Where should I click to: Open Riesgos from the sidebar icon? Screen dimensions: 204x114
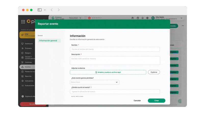[x=22, y=53]
